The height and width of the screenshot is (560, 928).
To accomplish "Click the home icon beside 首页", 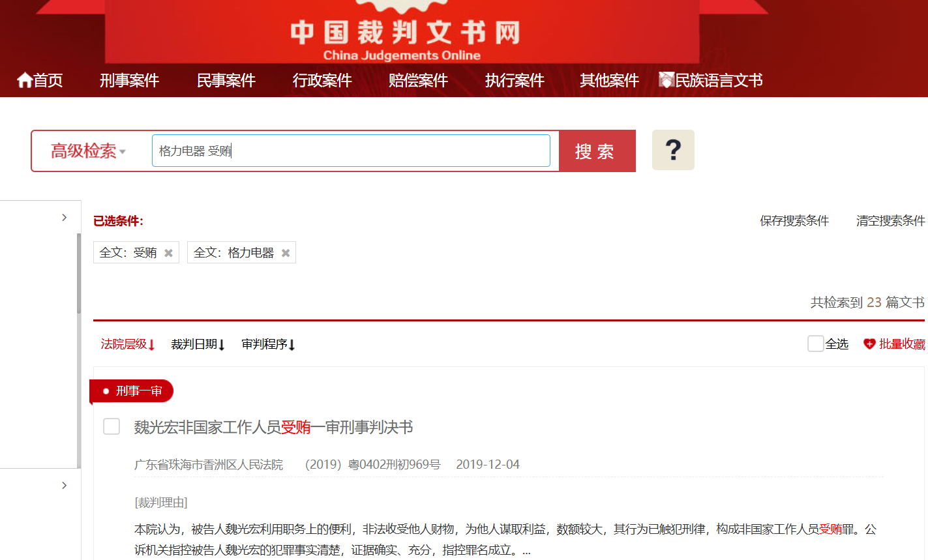I will click(x=25, y=80).
